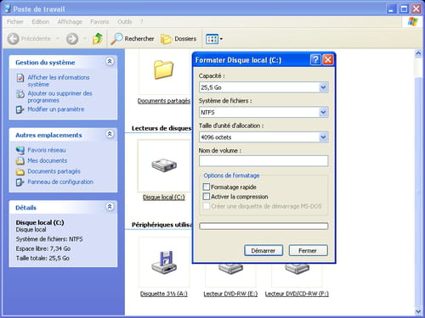The height and width of the screenshot is (318, 425).
Task: Open the view mode icon in toolbar
Action: pyautogui.click(x=212, y=39)
